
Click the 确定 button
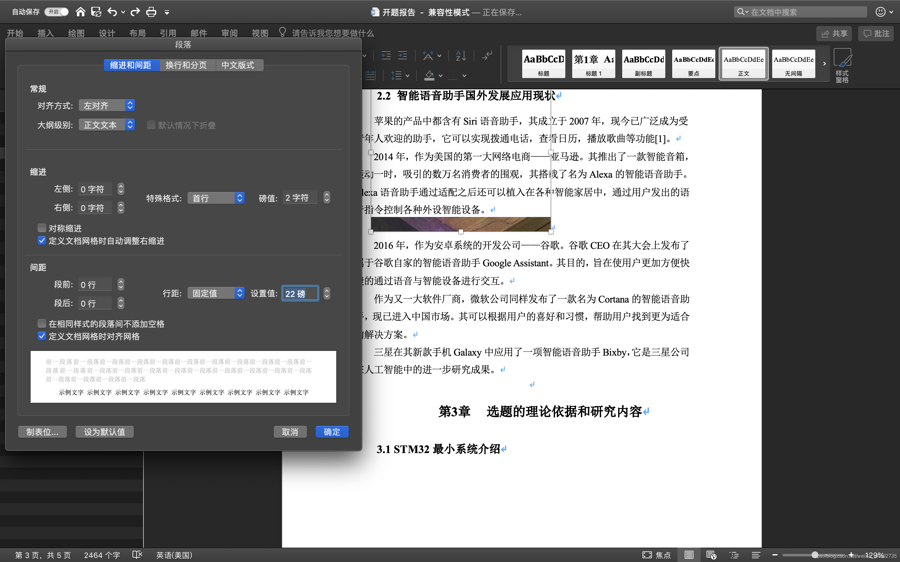332,432
